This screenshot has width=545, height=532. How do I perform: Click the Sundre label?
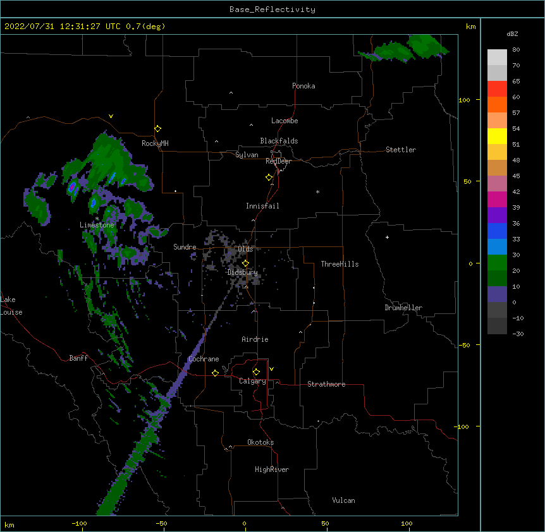[185, 247]
